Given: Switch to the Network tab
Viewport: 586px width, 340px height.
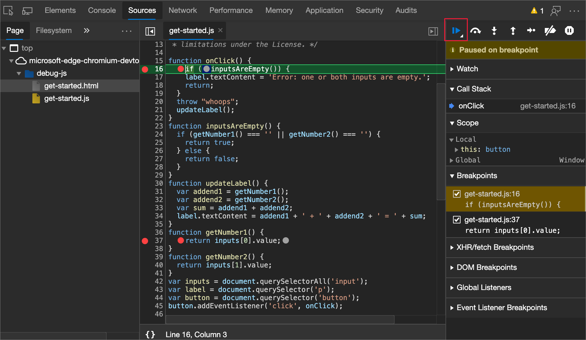Looking at the screenshot, I should 182,10.
